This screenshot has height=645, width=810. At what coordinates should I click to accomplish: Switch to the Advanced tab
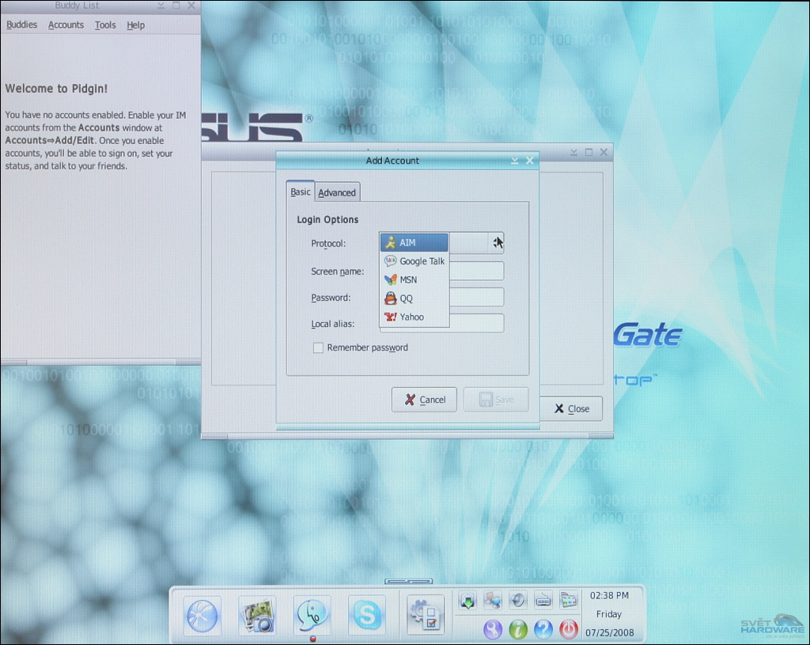pos(337,192)
